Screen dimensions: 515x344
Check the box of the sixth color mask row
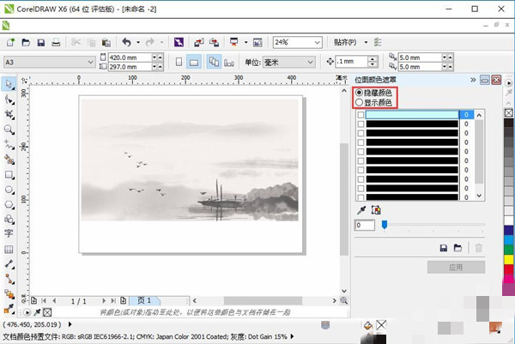tap(360, 160)
